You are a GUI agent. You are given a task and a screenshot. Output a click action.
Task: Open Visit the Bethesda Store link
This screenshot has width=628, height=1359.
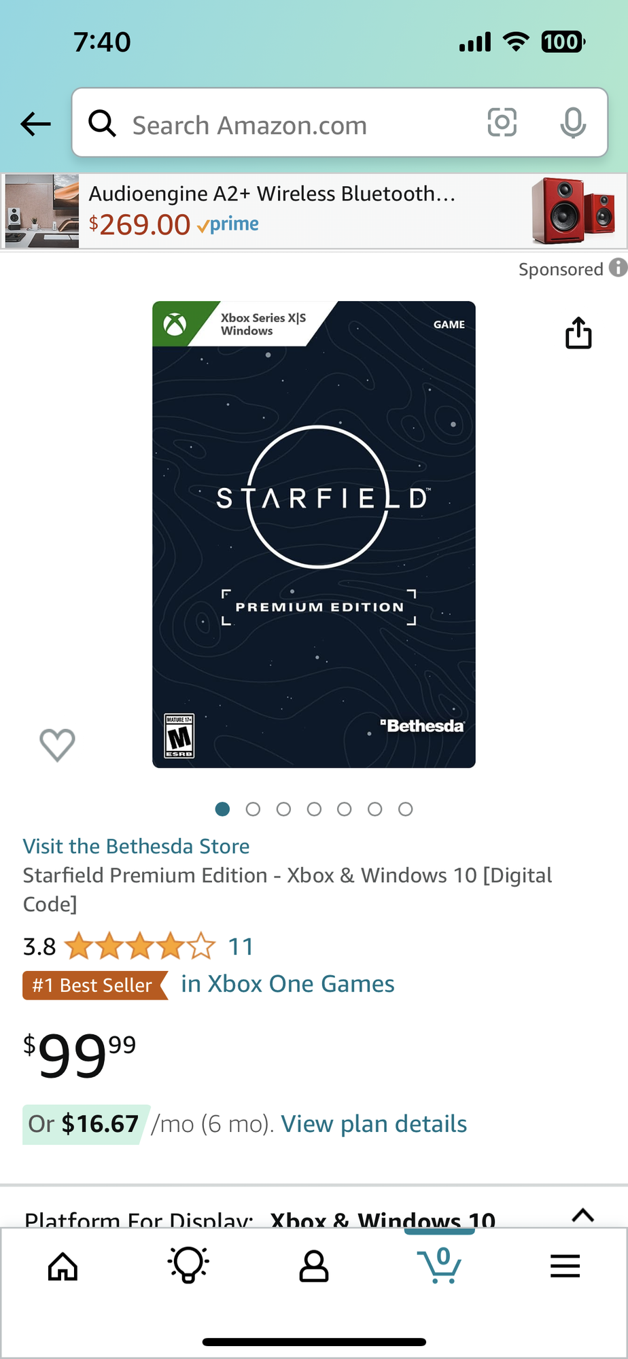click(x=136, y=846)
